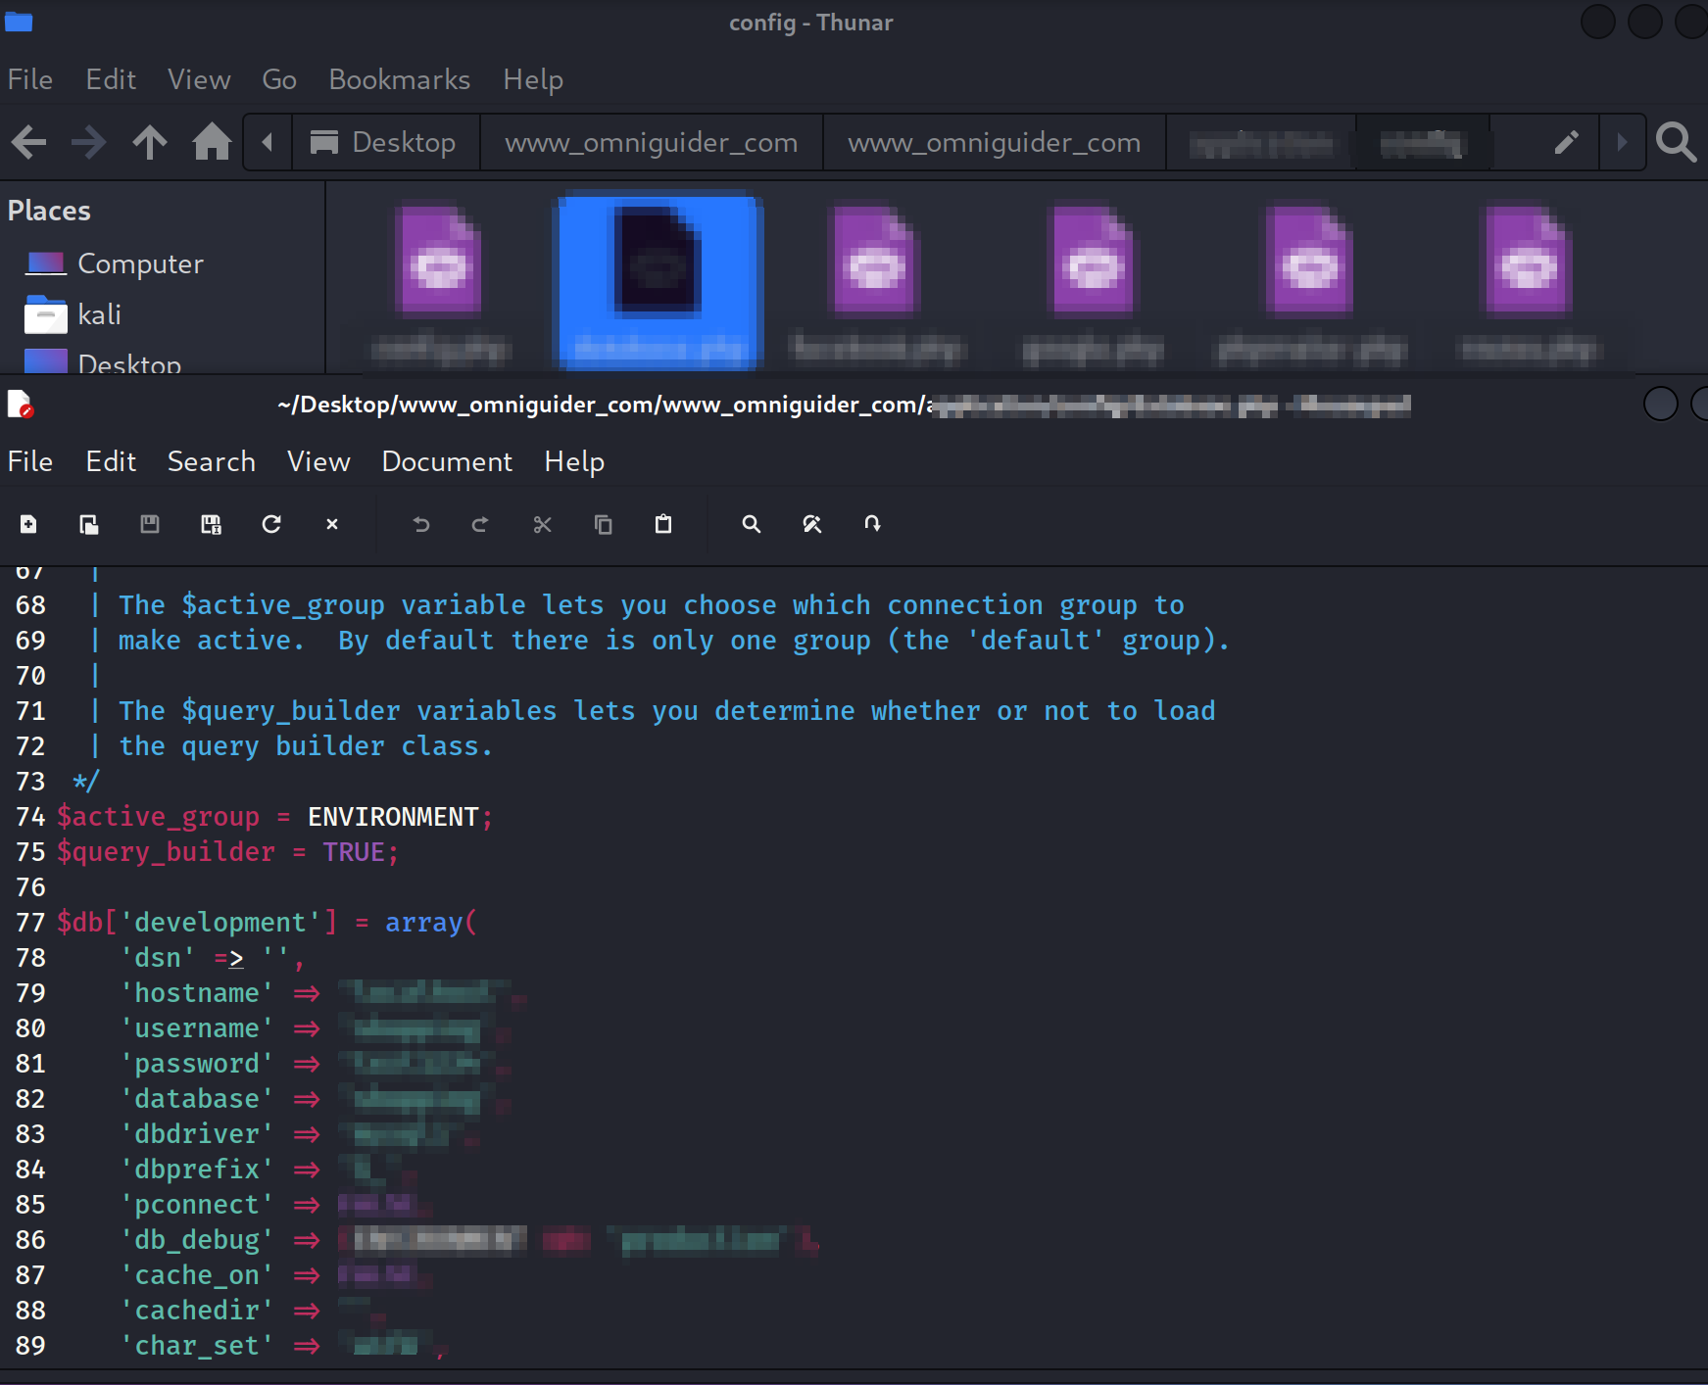Select the highlighted PHP file thumbnail

pos(659,282)
